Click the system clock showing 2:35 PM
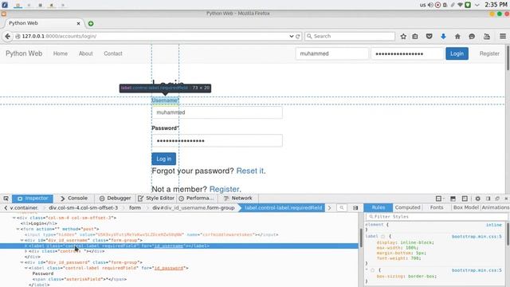Viewport: 510px width, 287px height. pos(496,5)
